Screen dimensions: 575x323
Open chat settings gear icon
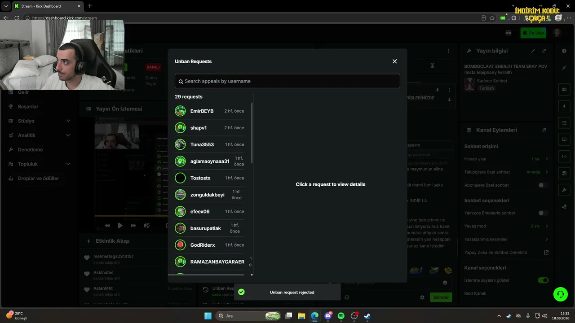(422, 297)
